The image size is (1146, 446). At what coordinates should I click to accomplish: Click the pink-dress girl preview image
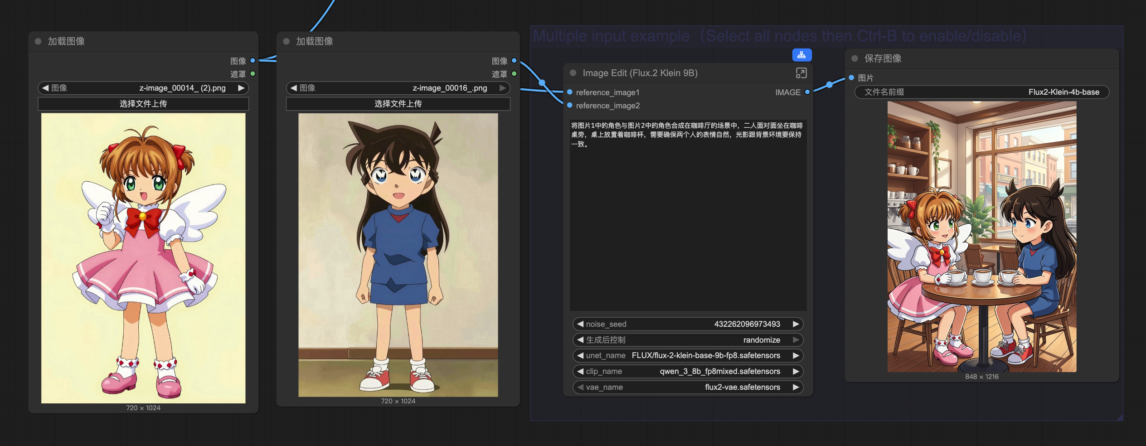pyautogui.click(x=143, y=258)
